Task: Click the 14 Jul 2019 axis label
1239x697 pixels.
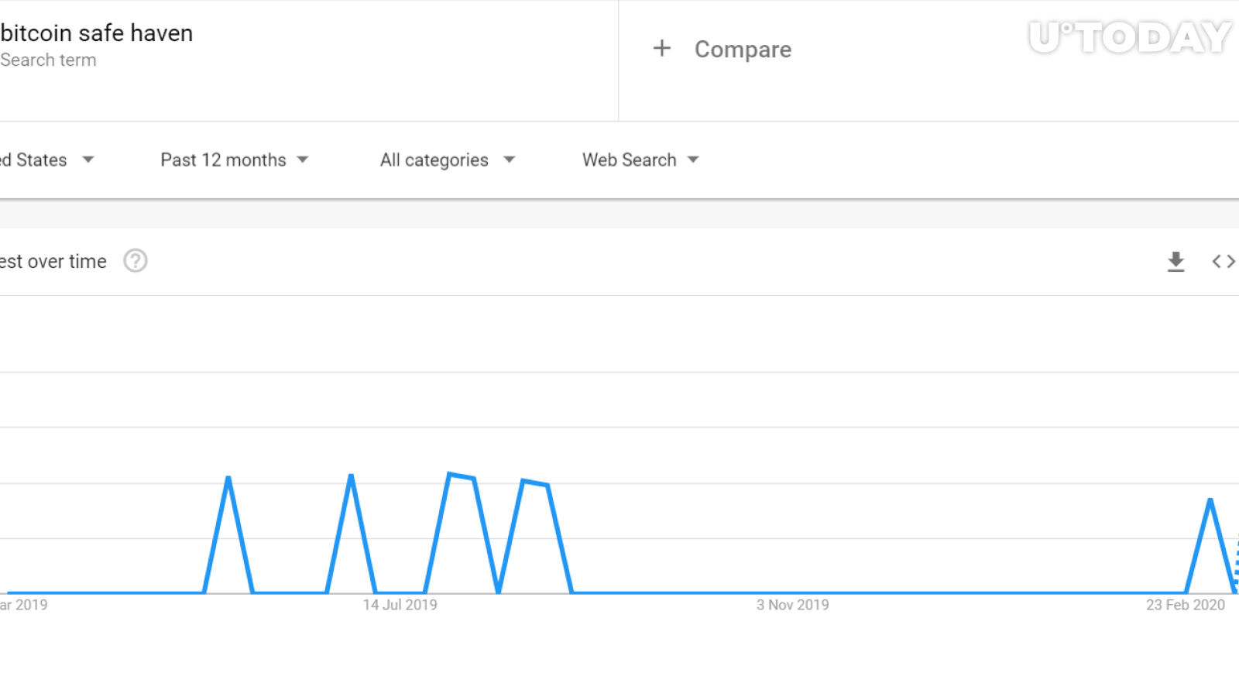Action: pos(400,605)
